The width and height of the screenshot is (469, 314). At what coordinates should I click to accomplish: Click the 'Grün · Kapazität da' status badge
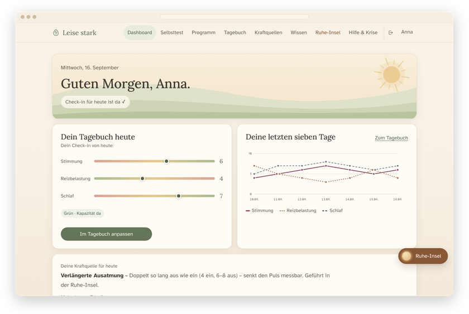click(82, 213)
